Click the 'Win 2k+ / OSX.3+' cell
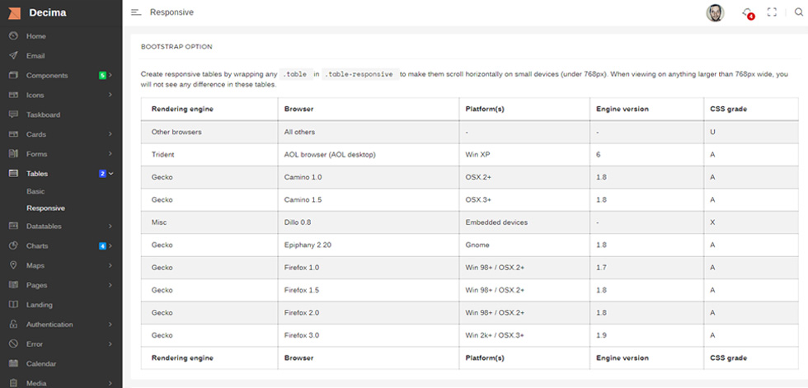 tap(524, 335)
